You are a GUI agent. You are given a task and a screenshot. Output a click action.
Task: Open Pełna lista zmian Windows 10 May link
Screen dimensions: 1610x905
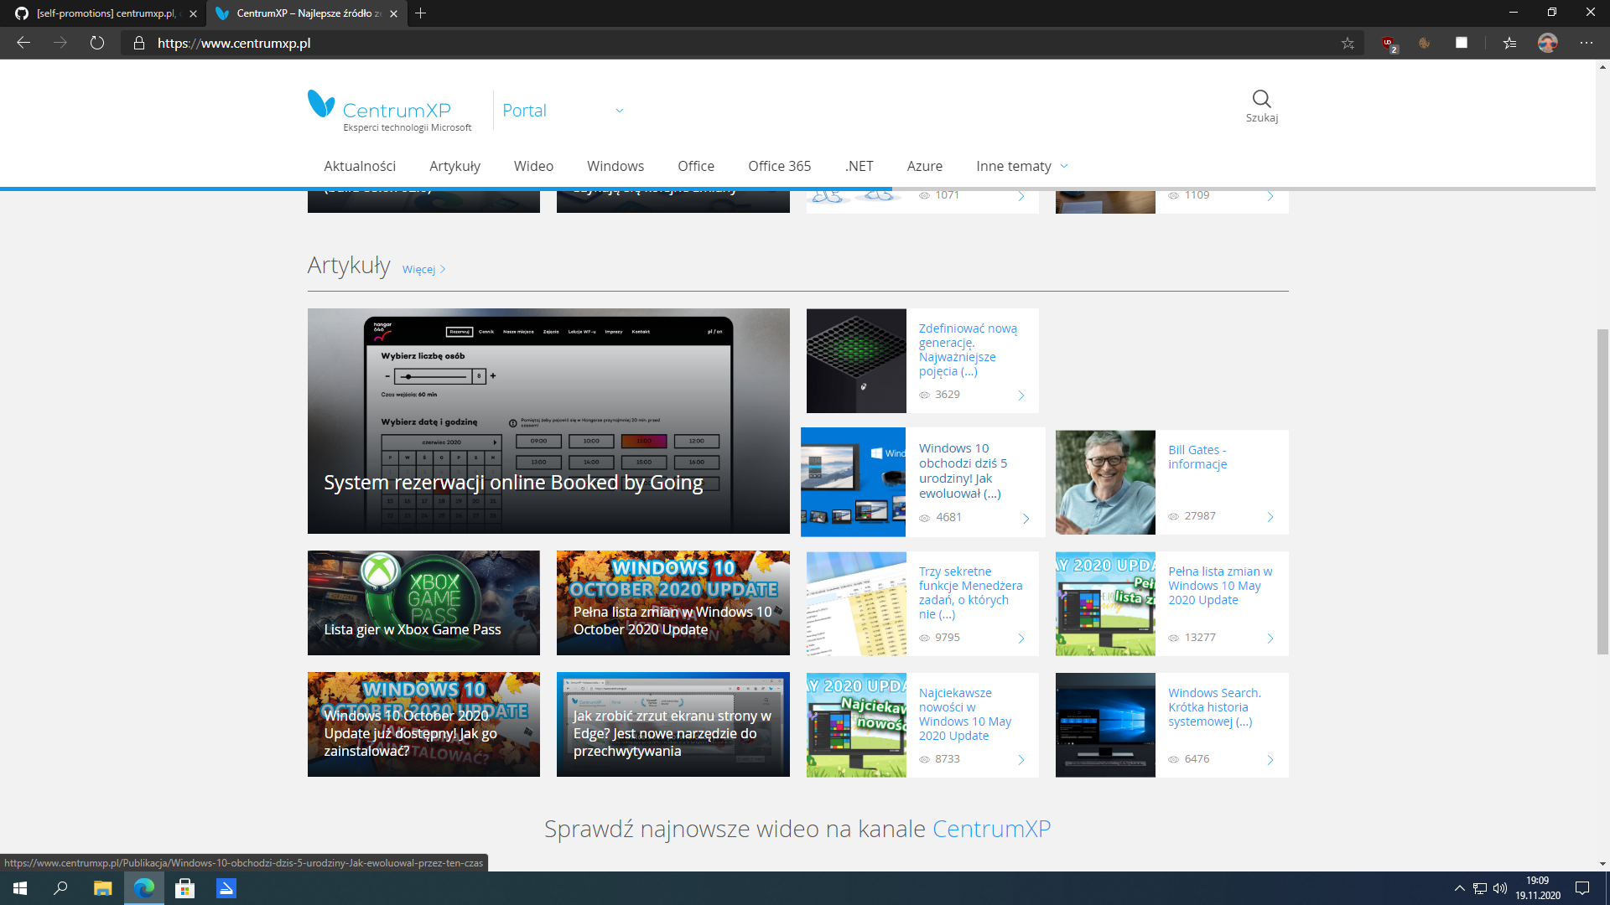1220,586
